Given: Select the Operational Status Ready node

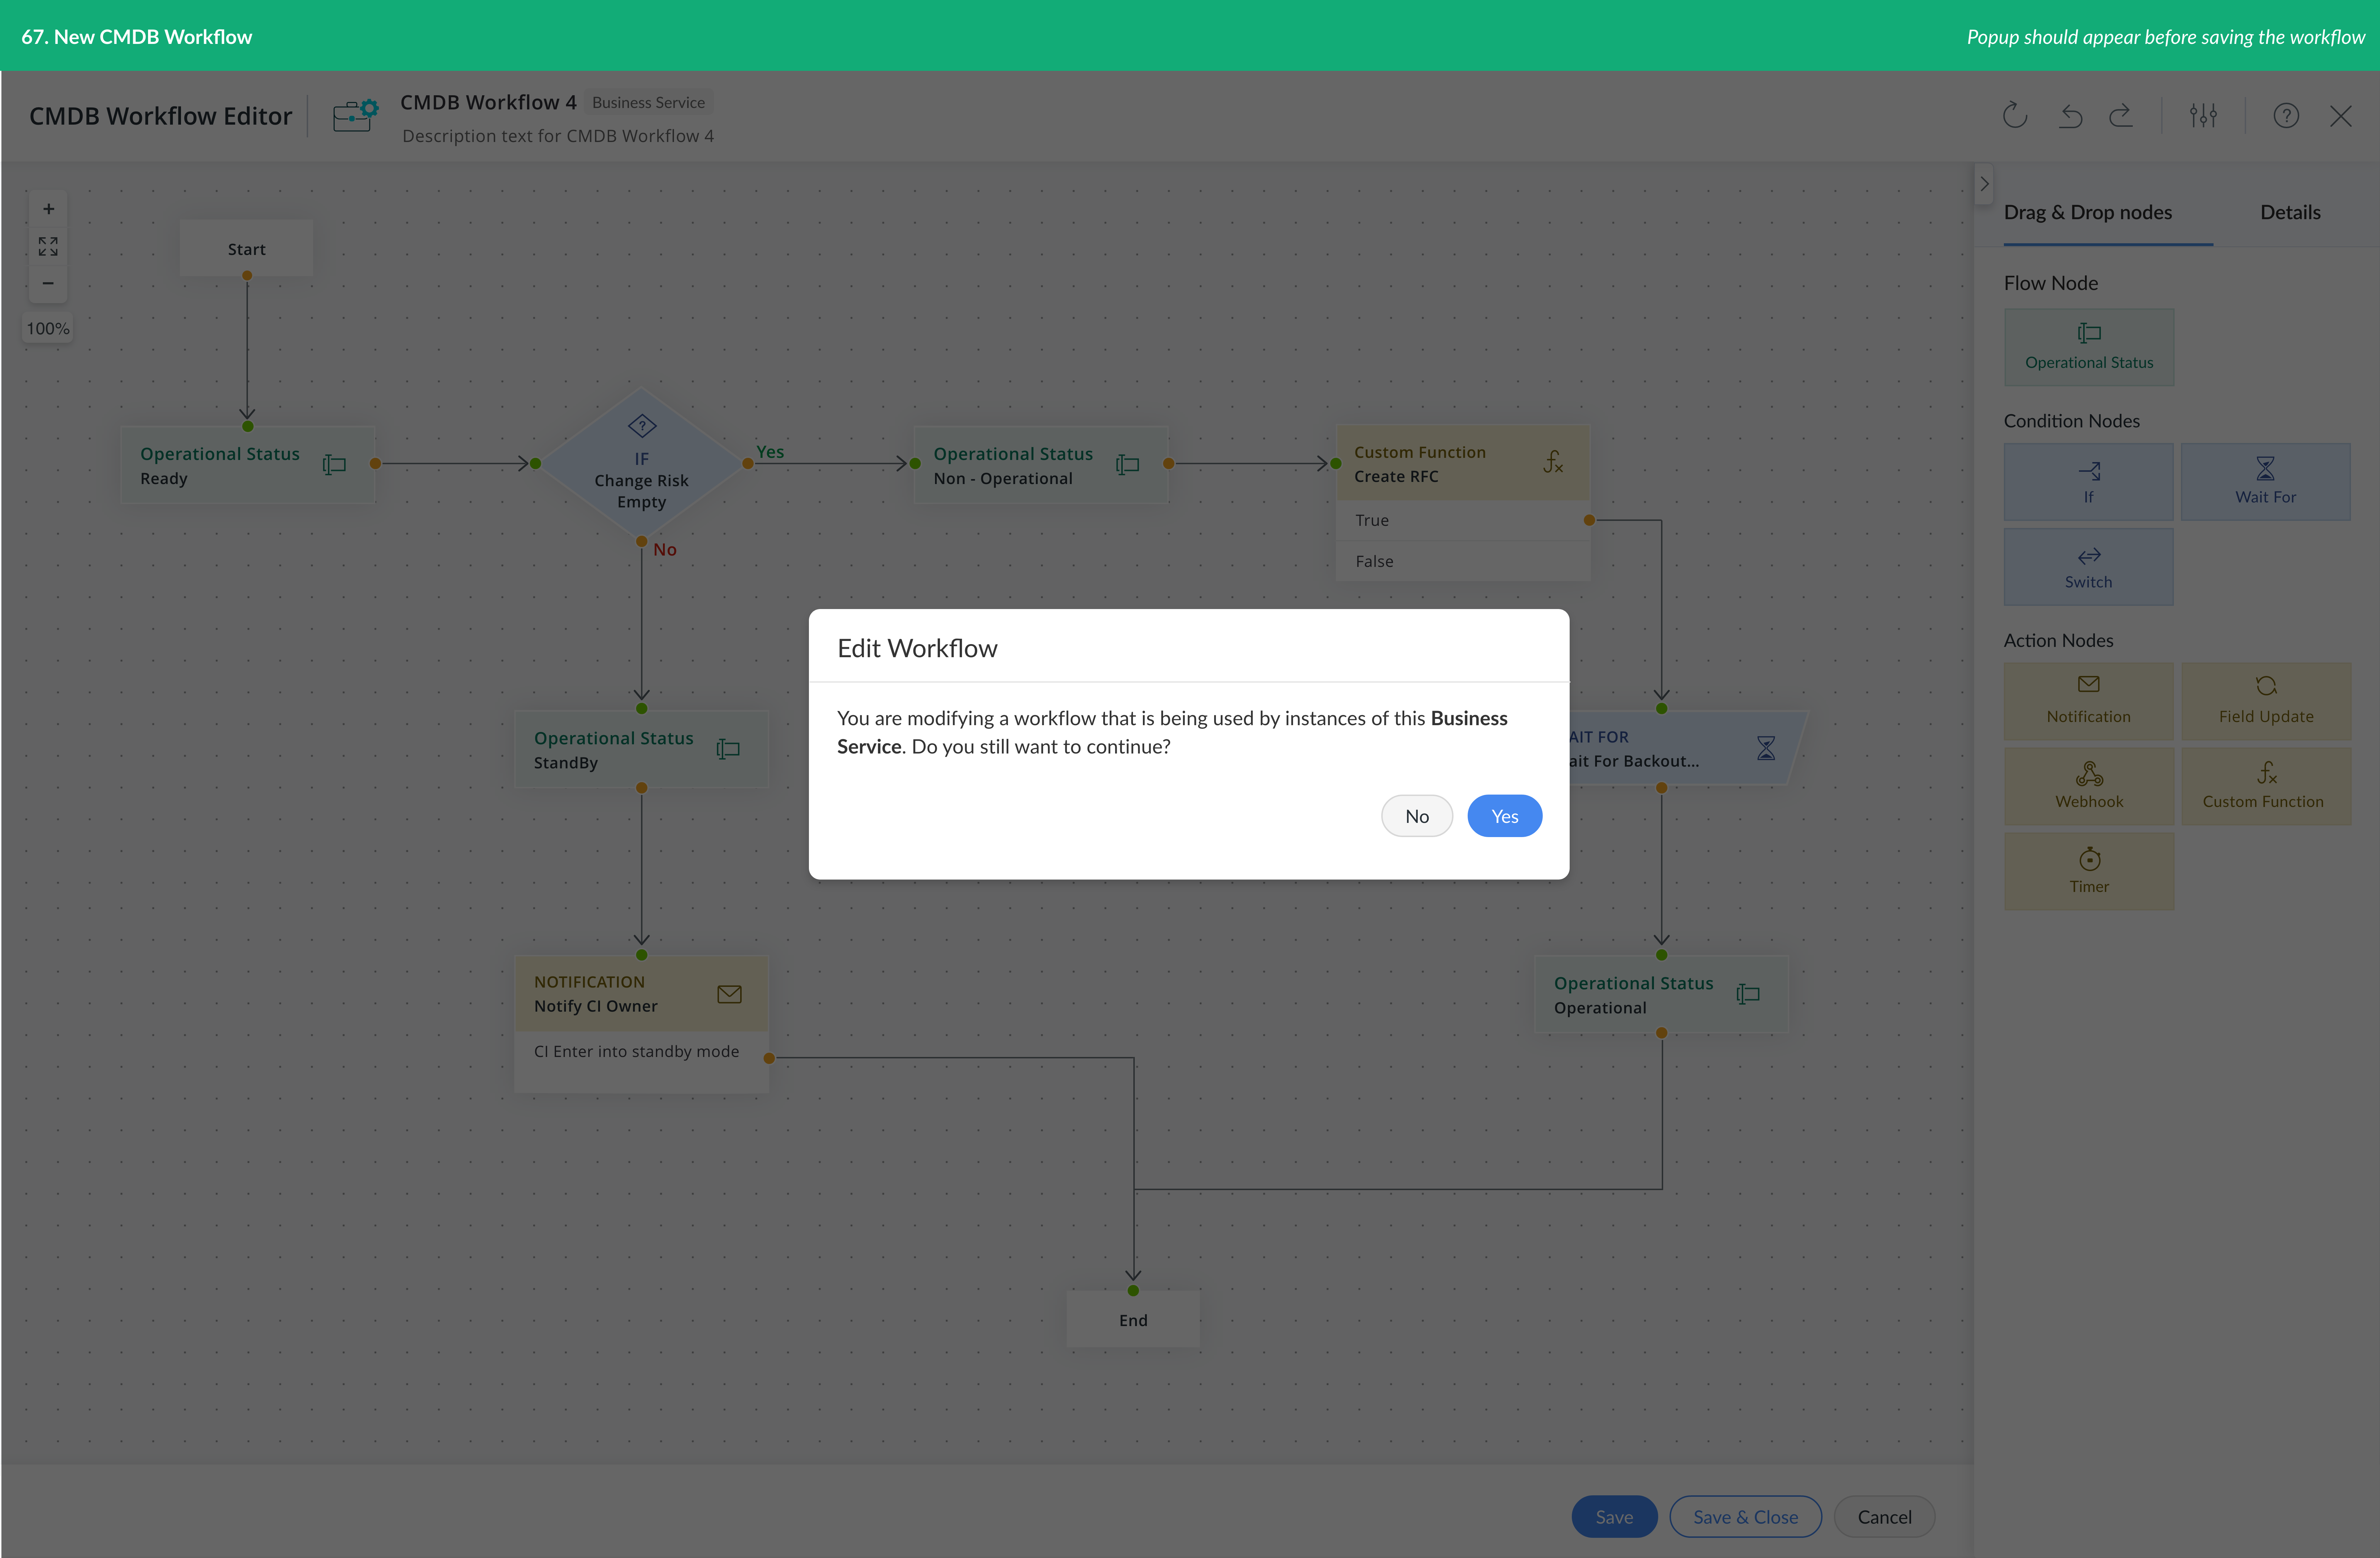Looking at the screenshot, I should click(x=248, y=465).
